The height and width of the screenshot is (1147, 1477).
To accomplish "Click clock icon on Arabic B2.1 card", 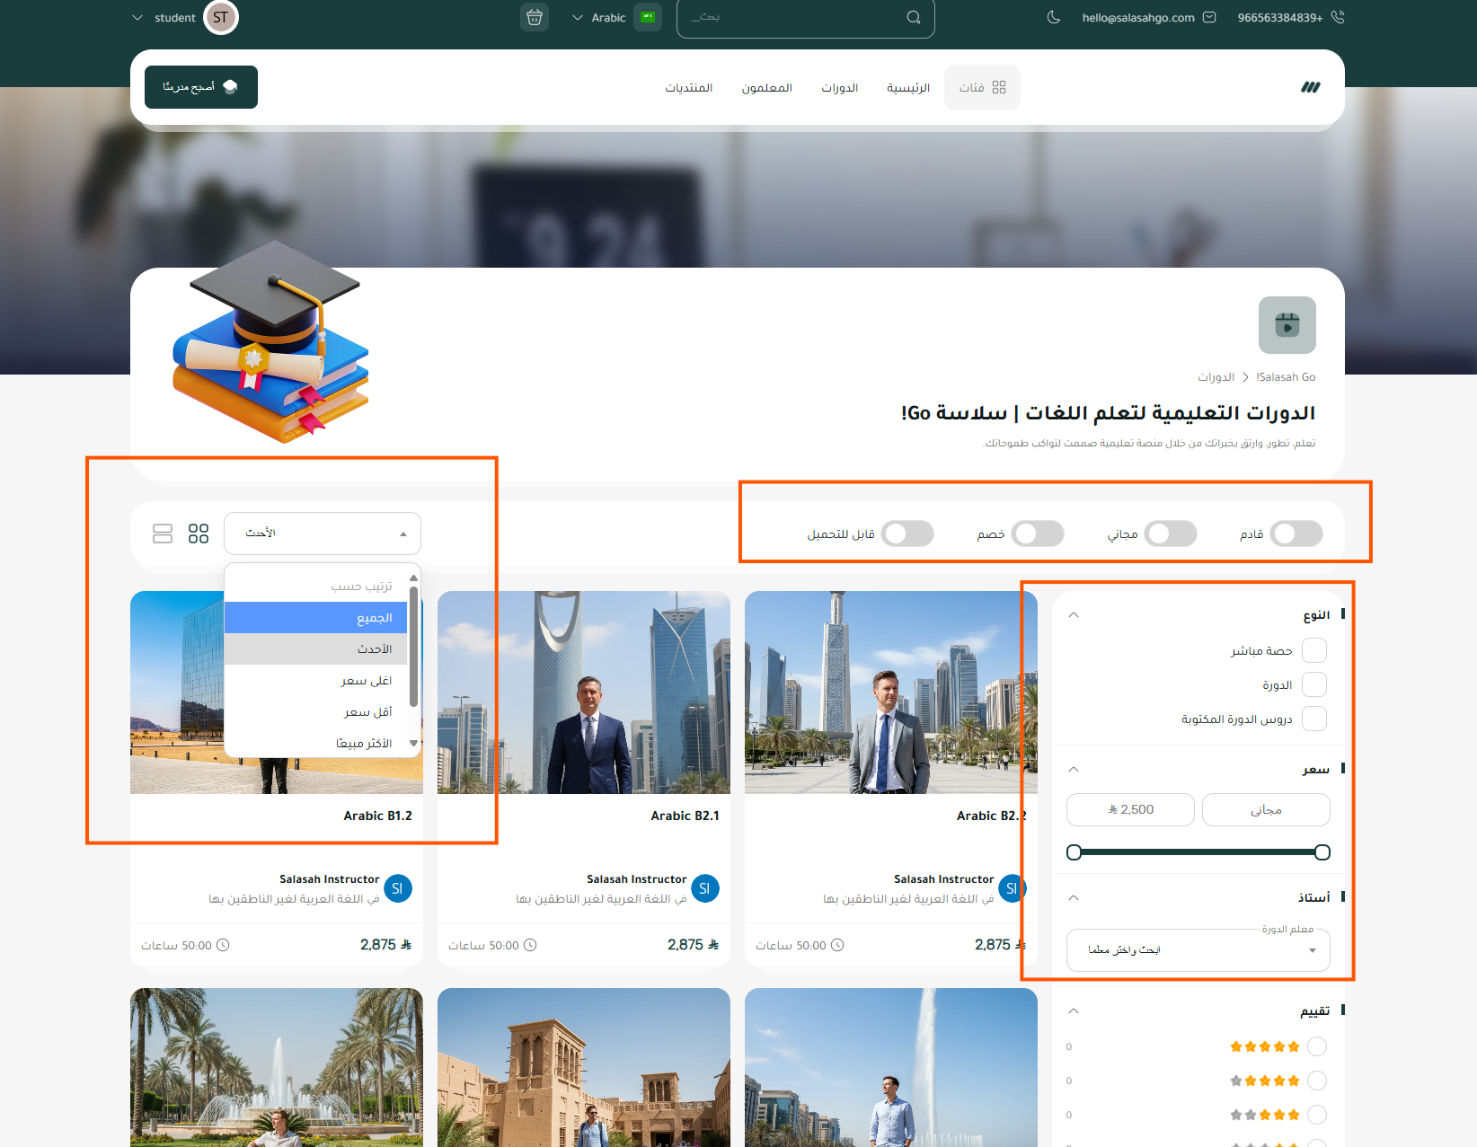I will point(530,945).
